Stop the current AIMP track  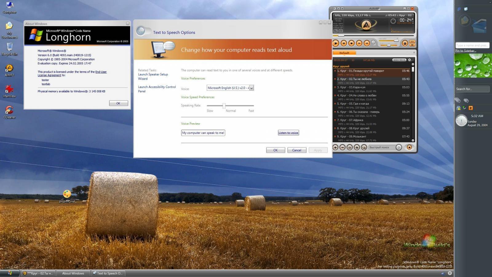pos(351,43)
